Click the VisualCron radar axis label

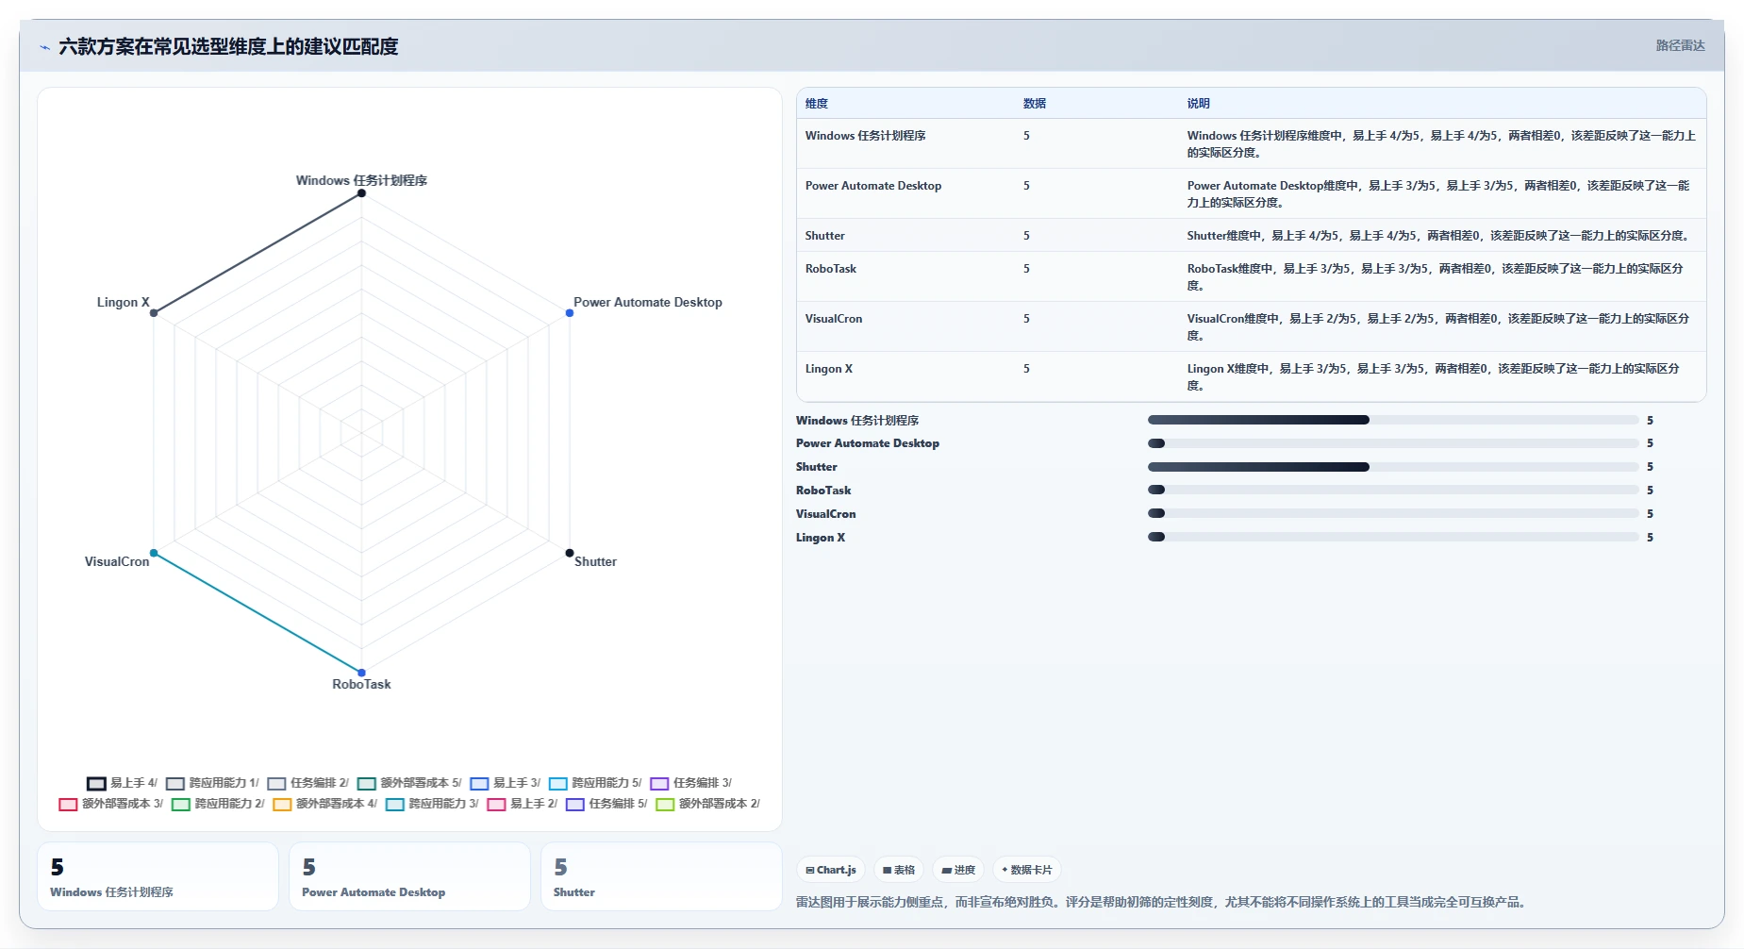tap(117, 561)
